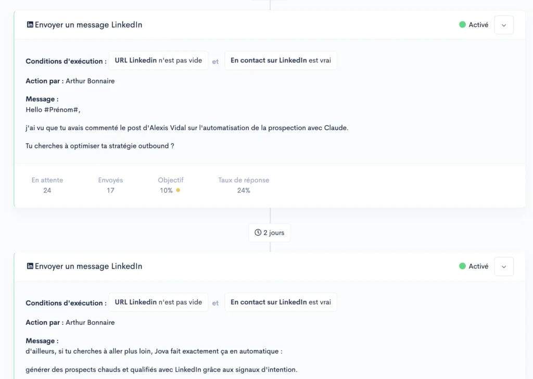Click the first step's 'URL Linkedin n'est pas vide' condition

(158, 60)
